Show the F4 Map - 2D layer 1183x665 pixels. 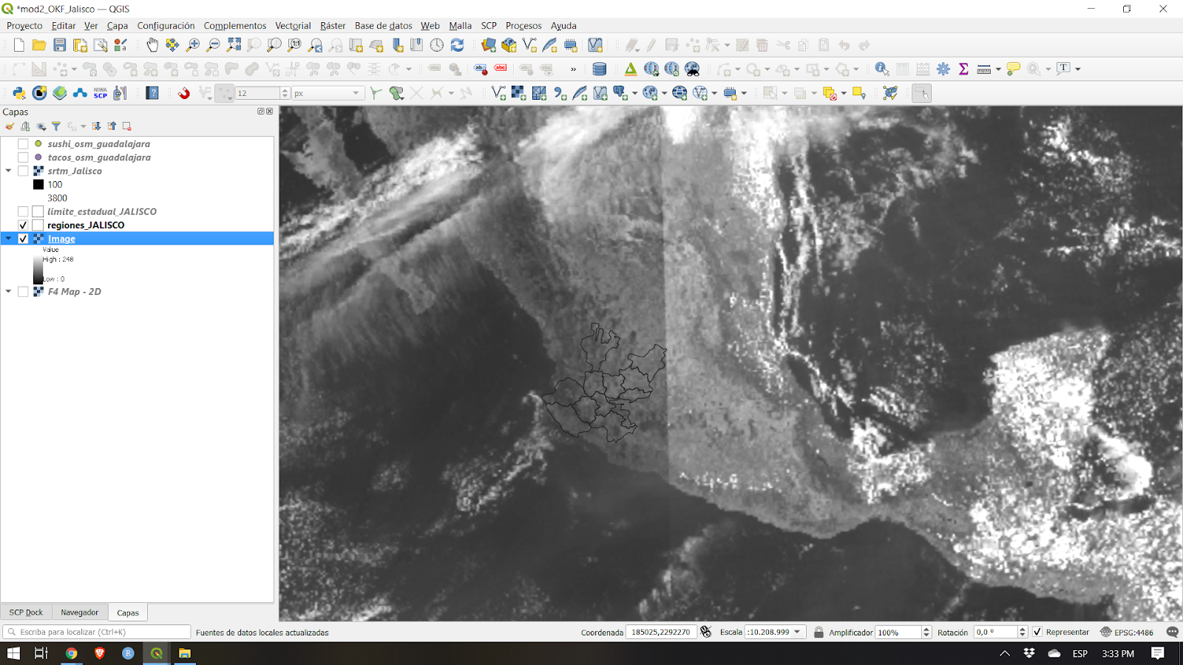coord(23,292)
